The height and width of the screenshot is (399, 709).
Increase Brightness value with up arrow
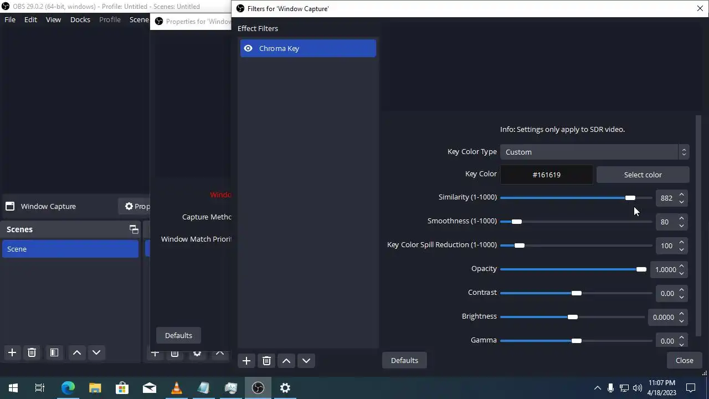click(x=682, y=314)
